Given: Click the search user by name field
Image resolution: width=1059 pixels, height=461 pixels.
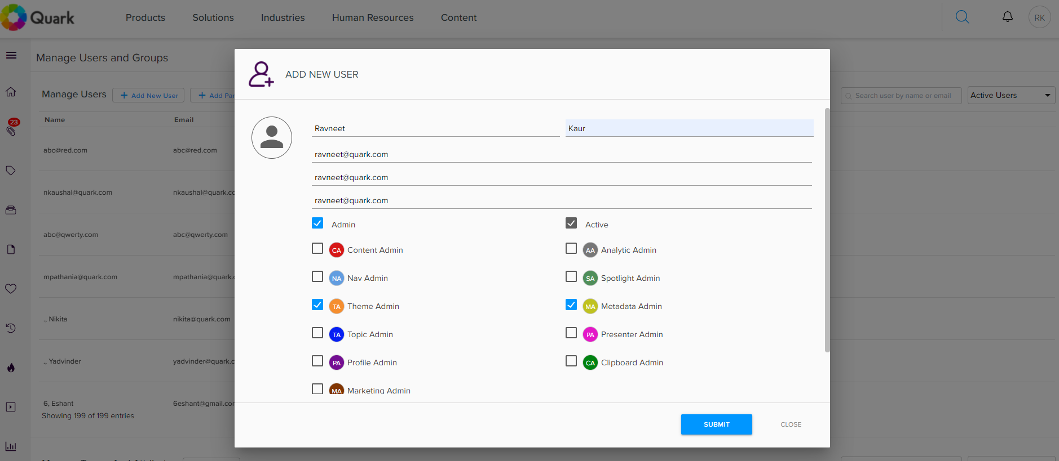Looking at the screenshot, I should coord(901,96).
